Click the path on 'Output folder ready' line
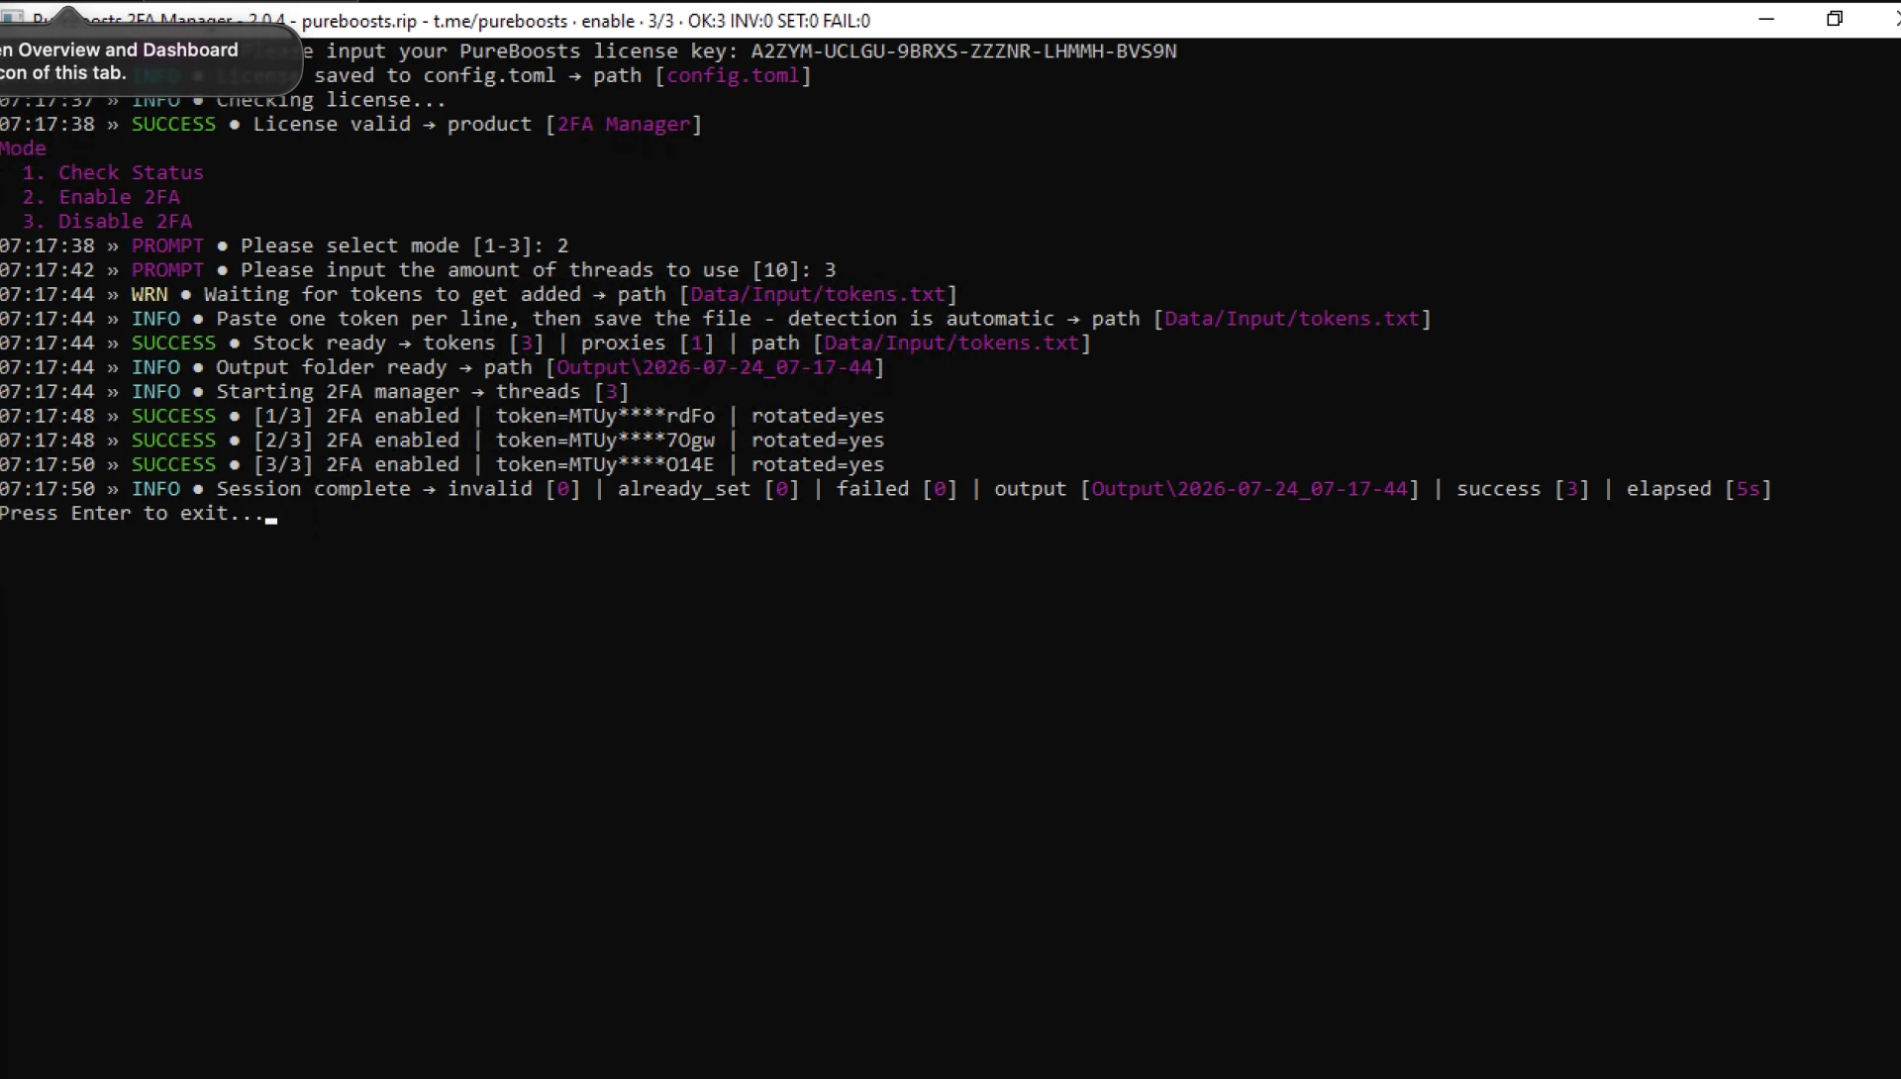Image resolution: width=1901 pixels, height=1079 pixels. 715,368
